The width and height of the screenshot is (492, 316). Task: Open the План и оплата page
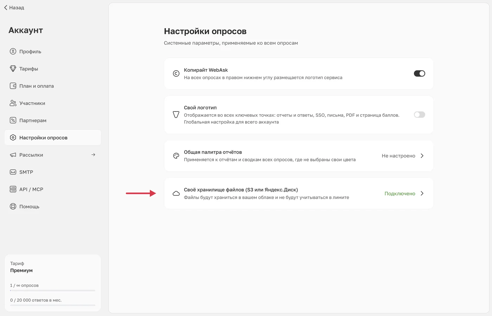[53, 86]
